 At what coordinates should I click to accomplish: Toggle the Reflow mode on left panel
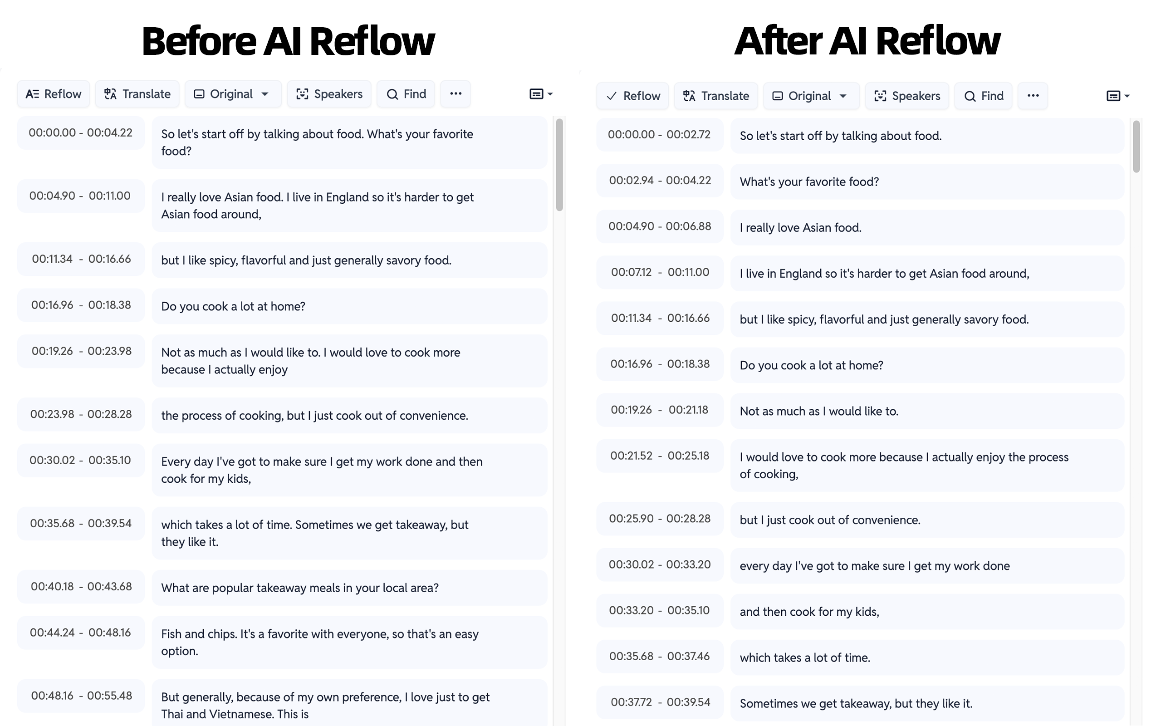point(54,93)
